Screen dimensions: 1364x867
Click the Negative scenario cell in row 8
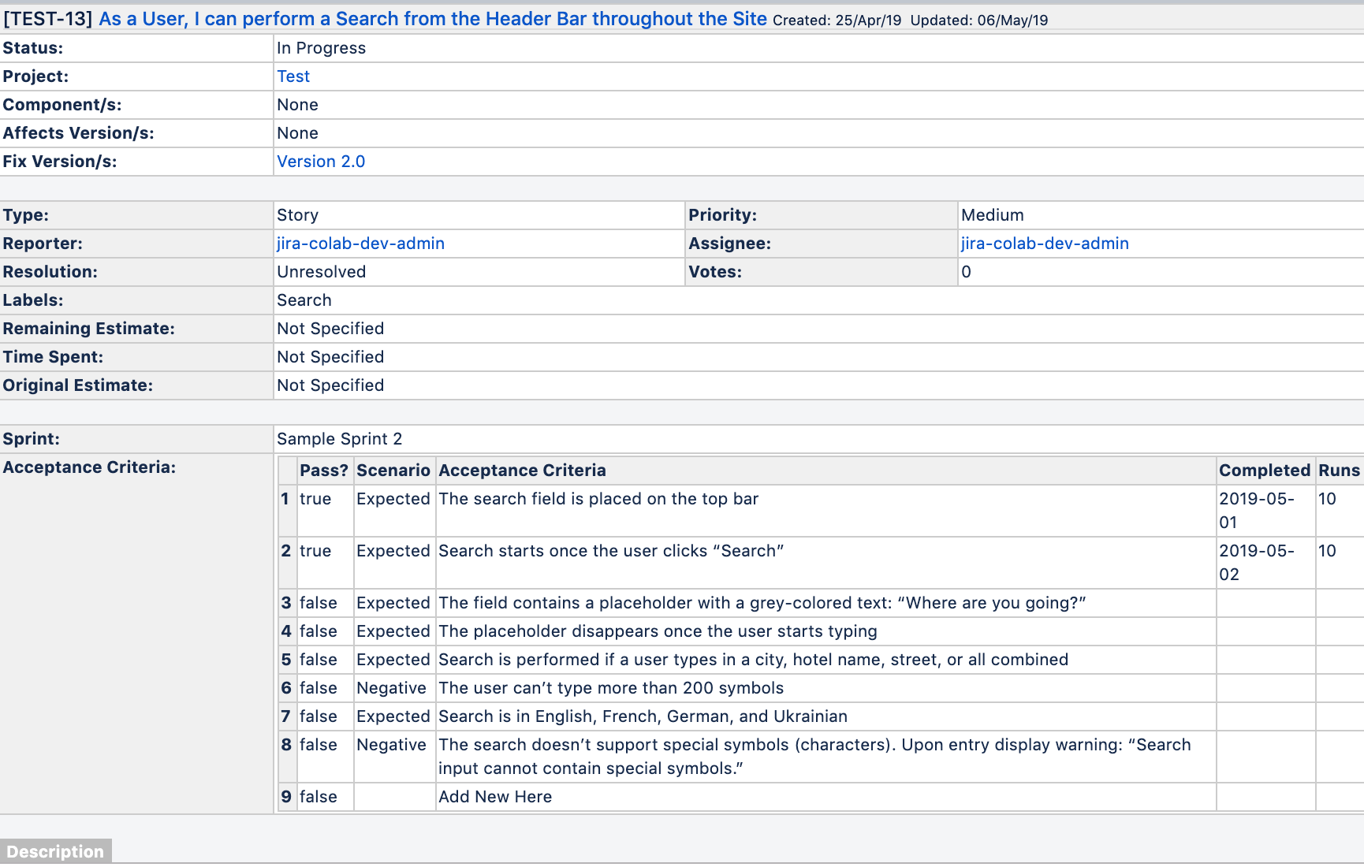(x=391, y=745)
